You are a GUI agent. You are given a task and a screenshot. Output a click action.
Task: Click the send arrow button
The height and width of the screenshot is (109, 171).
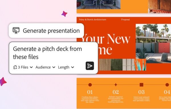click(x=90, y=66)
